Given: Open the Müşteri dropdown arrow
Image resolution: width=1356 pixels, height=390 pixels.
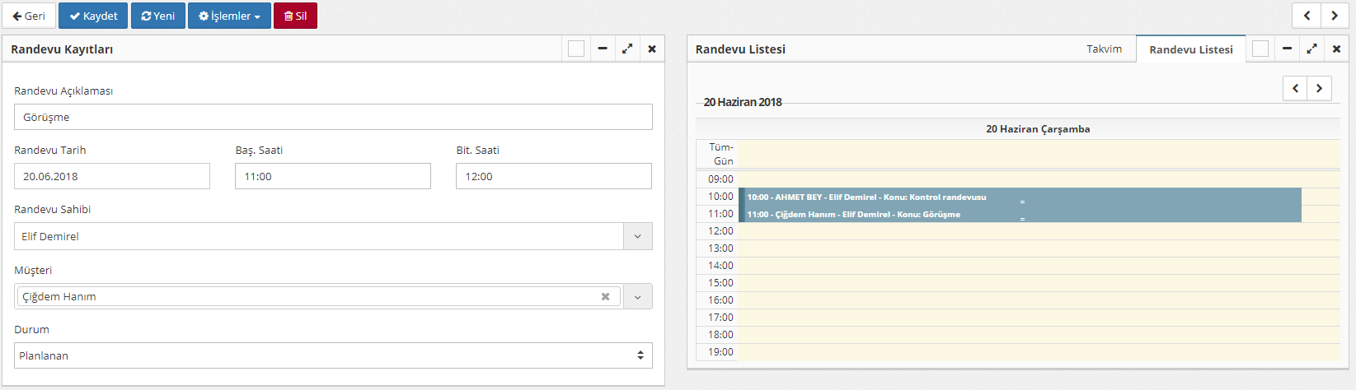Looking at the screenshot, I should (637, 297).
